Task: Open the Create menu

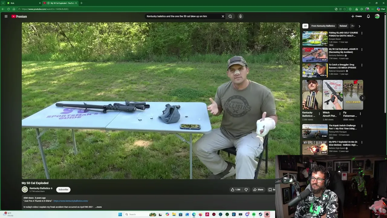Action: pos(356,16)
